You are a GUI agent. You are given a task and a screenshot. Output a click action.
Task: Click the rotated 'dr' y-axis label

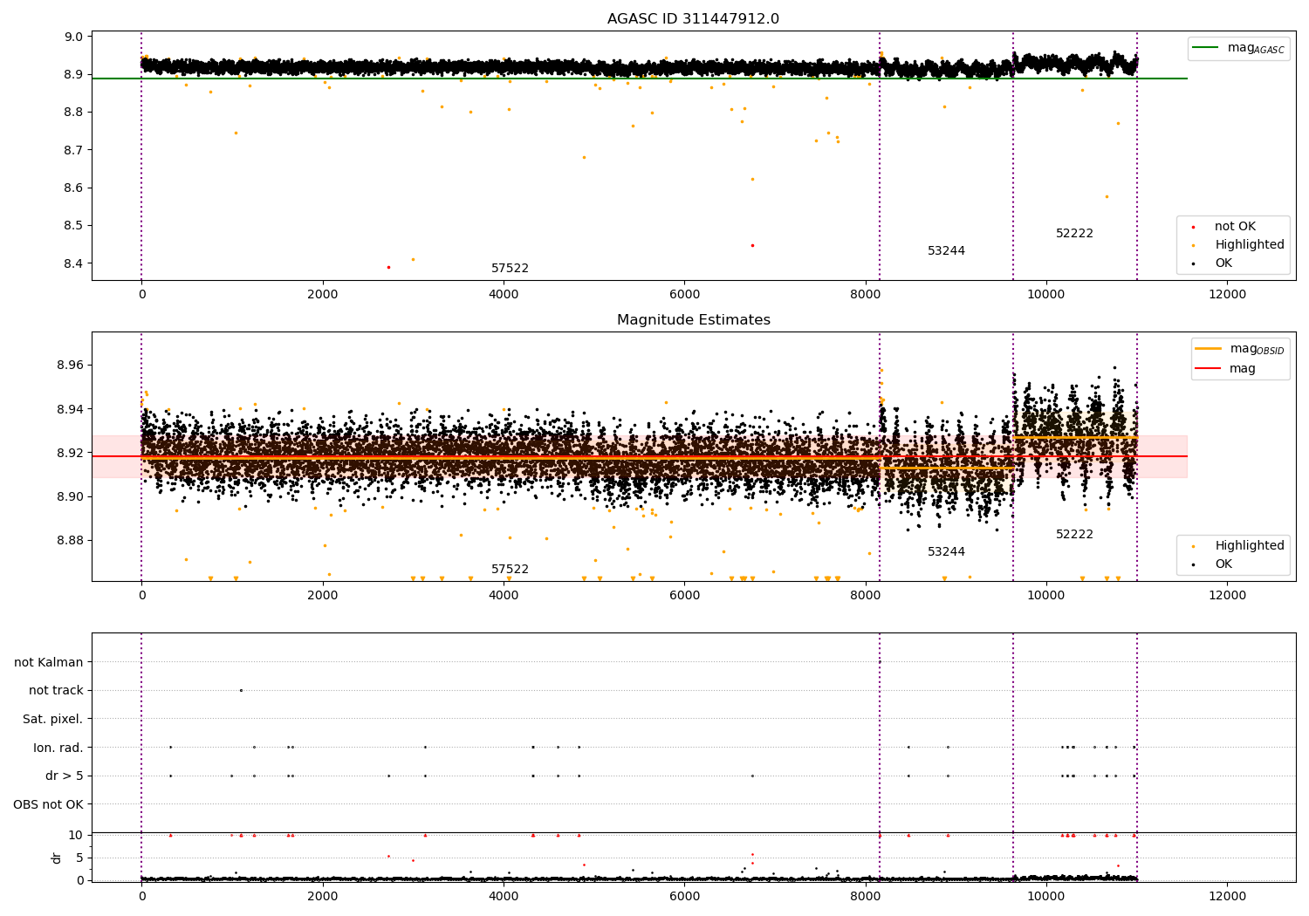pyautogui.click(x=57, y=858)
